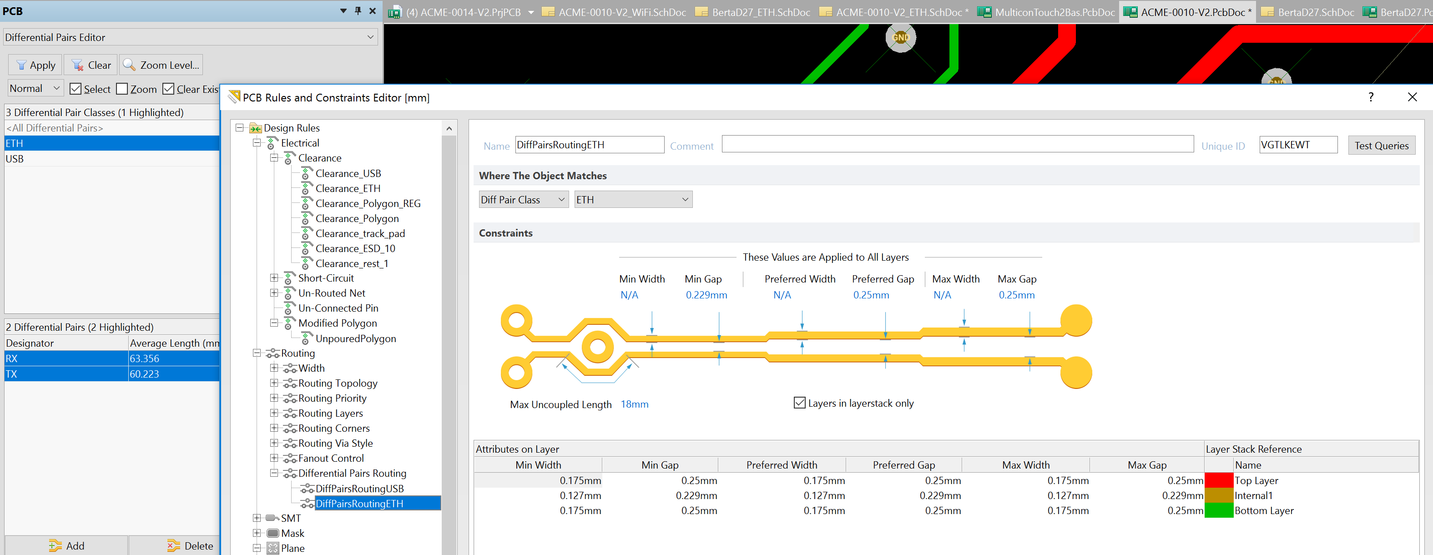Toggle the Select checkbox

point(76,88)
